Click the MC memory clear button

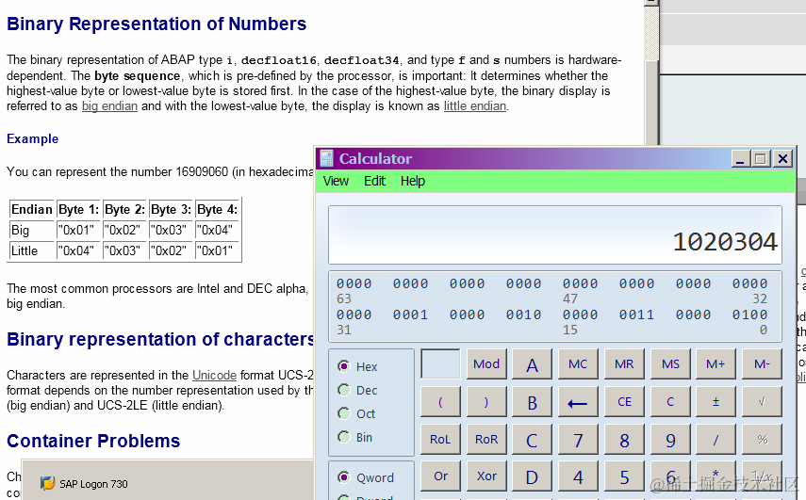pos(578,364)
